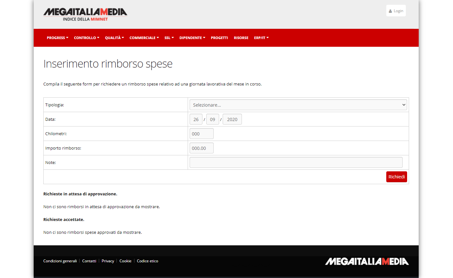Click the Importo rimborso input field
Viewport: 453px width, 278px height.
click(201, 148)
